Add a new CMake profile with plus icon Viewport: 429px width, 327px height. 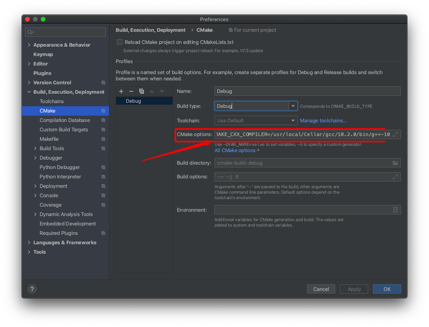[x=121, y=91]
